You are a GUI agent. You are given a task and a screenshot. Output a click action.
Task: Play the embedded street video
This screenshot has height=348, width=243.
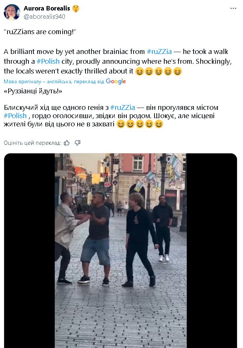(x=120, y=250)
